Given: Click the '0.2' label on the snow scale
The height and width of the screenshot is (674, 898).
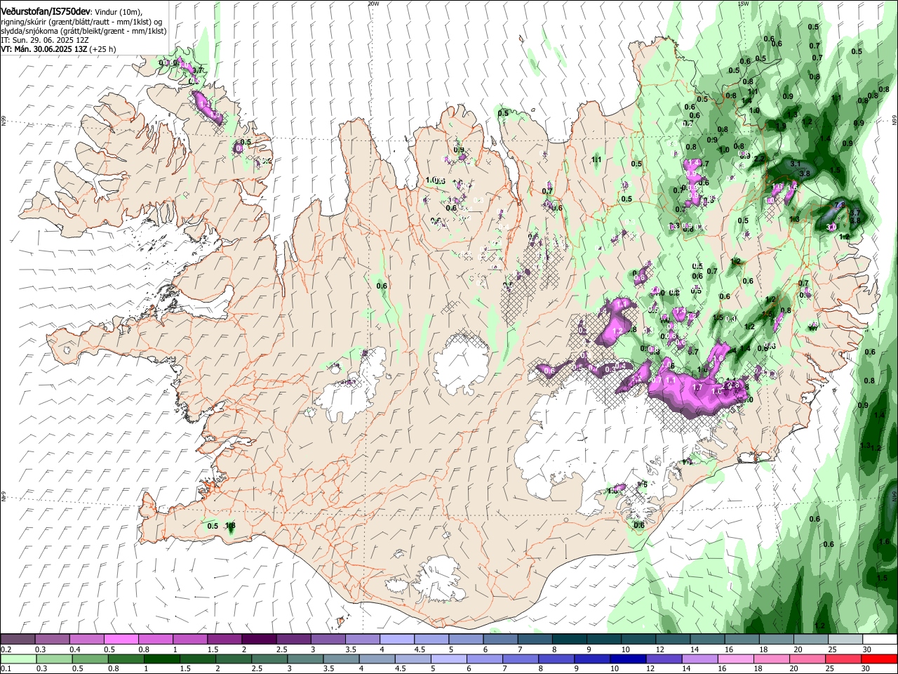Looking at the screenshot, I should (x=5, y=649).
